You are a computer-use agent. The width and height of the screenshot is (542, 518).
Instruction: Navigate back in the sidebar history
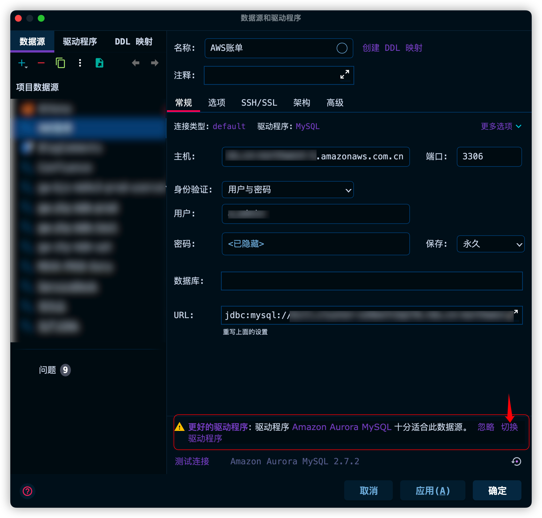pos(135,63)
